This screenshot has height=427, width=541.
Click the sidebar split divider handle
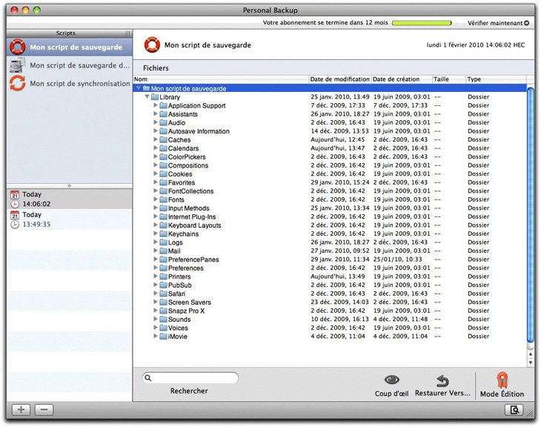pos(70,186)
